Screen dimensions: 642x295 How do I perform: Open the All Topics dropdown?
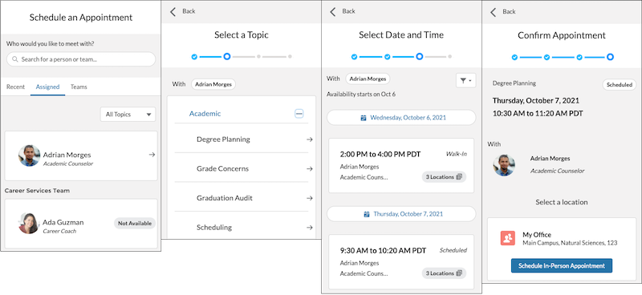point(128,115)
